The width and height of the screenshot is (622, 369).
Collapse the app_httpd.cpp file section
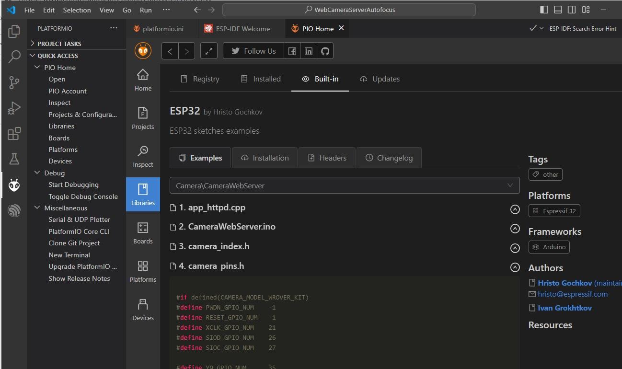click(x=515, y=209)
